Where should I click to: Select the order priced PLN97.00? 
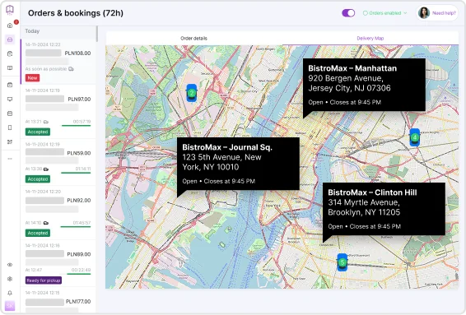[x=58, y=112]
